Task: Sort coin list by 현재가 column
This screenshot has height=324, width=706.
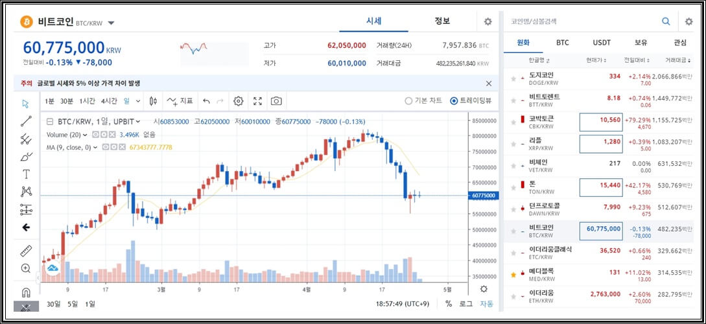Action: 596,60
